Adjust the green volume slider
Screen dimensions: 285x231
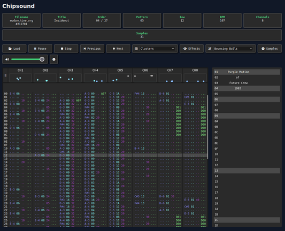pos(28,59)
